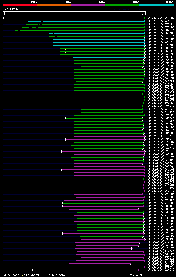Select the UniRef100_Q7U776 label
The width and height of the screenshot is (176, 277).
(x=161, y=136)
